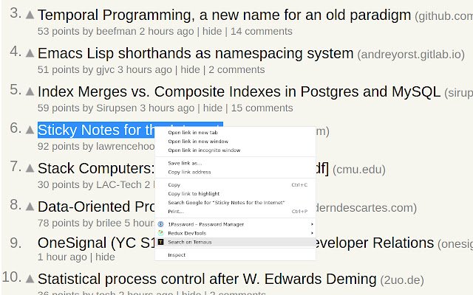Click '92 points' score text
Image resolution: width=473 pixels, height=295 pixels.
click(58, 146)
